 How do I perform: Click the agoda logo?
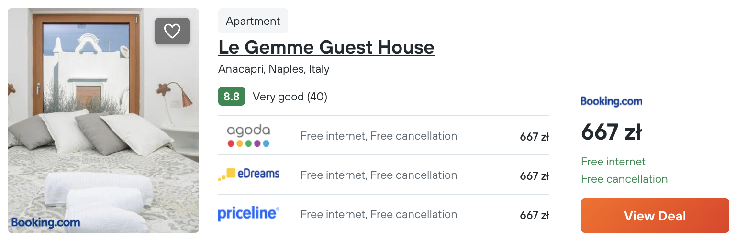coord(248,136)
